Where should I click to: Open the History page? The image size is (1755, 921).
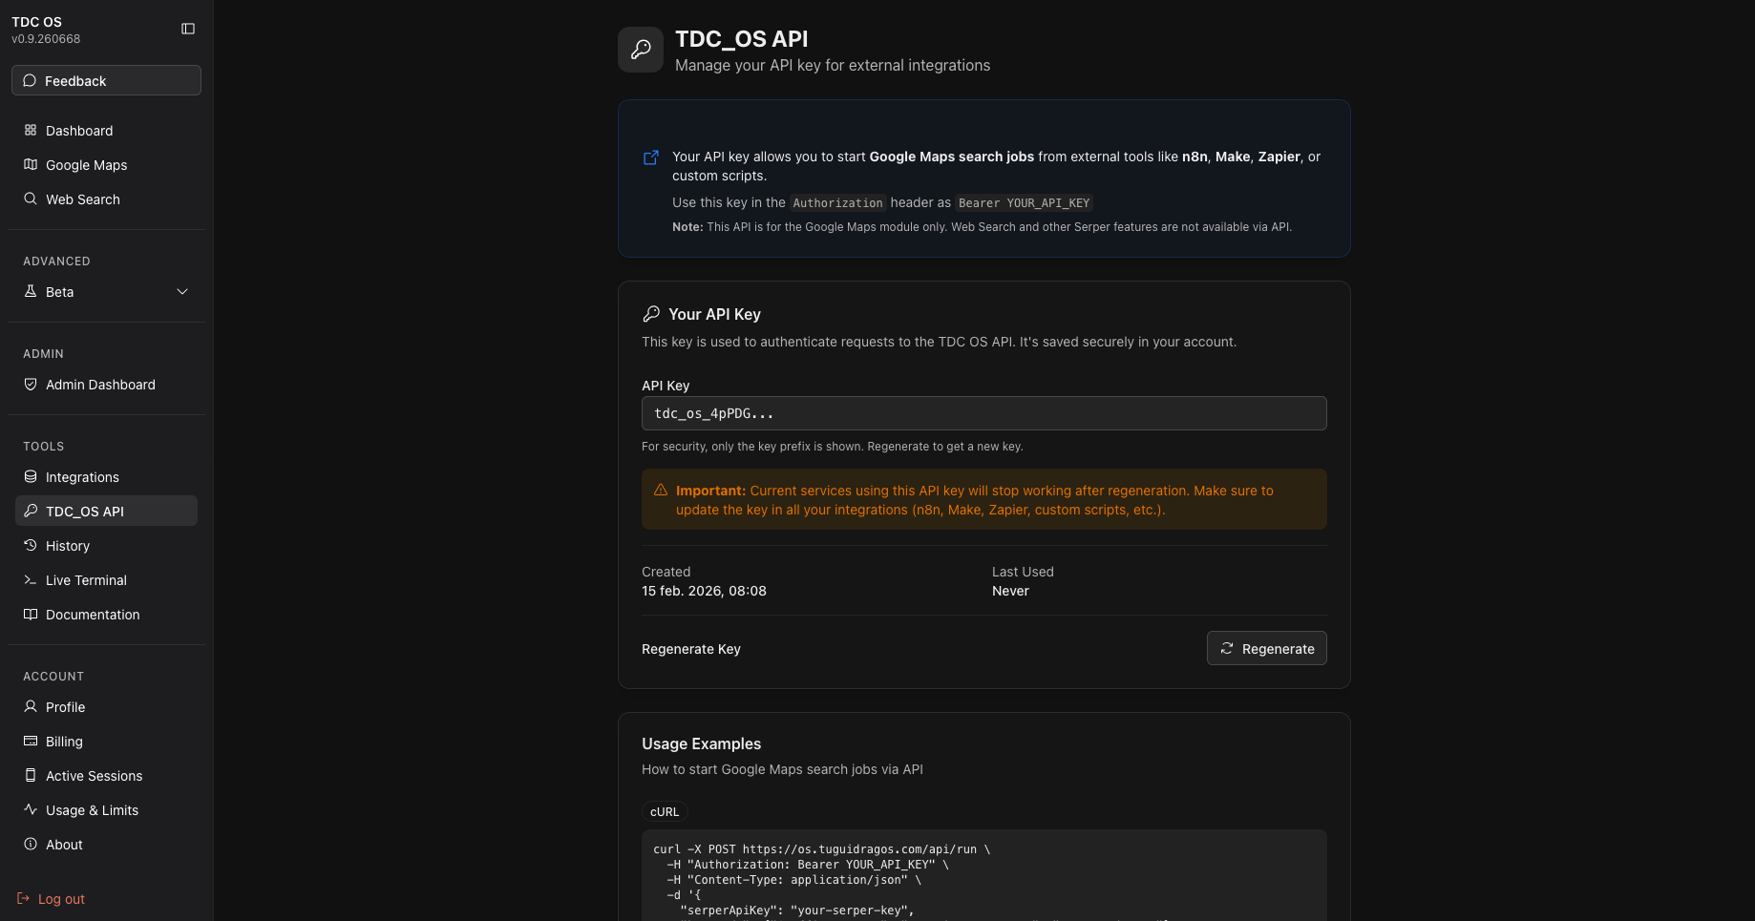106,545
